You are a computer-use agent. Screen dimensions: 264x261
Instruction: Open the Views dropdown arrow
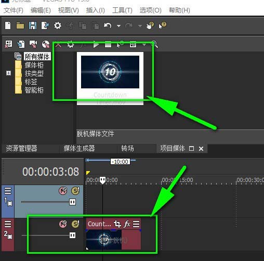(x=144, y=45)
